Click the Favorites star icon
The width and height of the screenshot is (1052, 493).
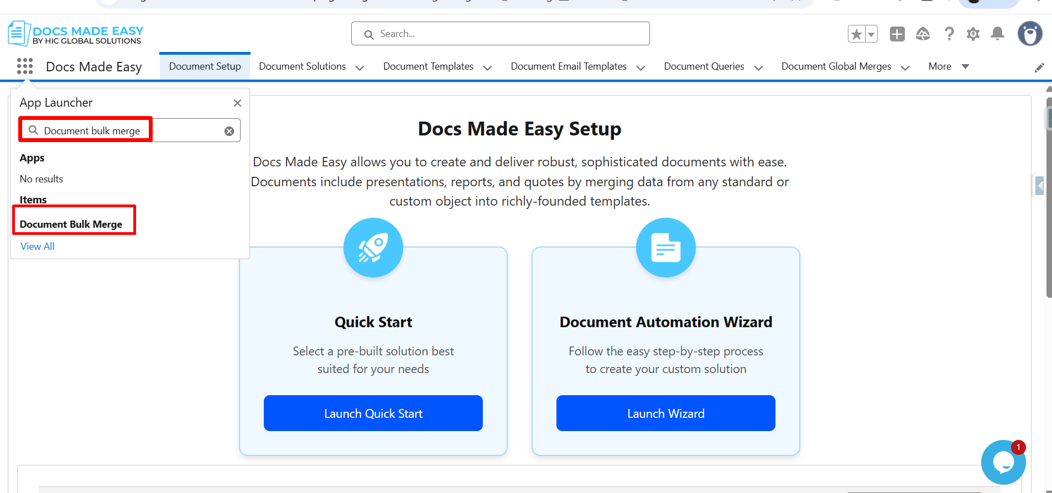click(x=856, y=34)
